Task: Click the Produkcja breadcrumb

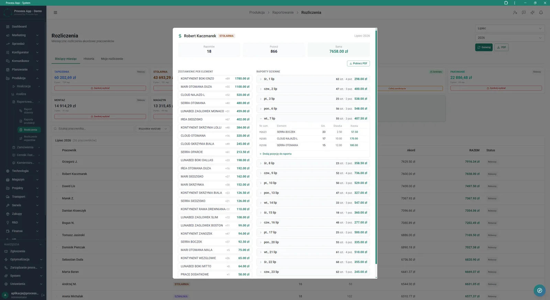Action: click(x=257, y=12)
